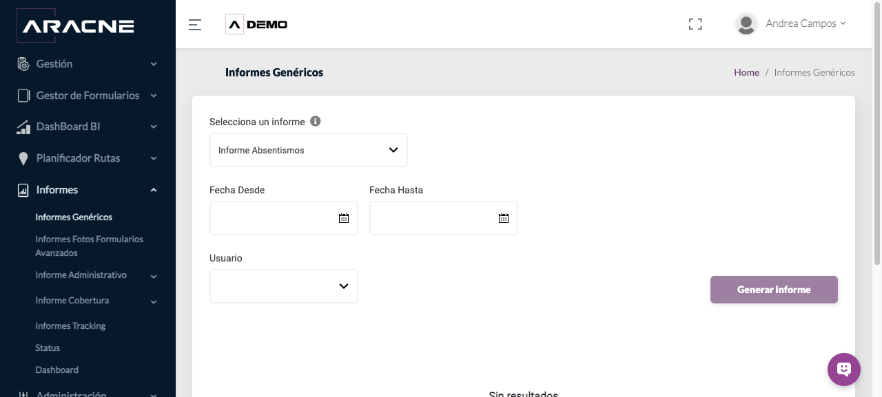Click the Gestor de Formularios sidebar icon
This screenshot has height=397, width=882.
[x=23, y=96]
